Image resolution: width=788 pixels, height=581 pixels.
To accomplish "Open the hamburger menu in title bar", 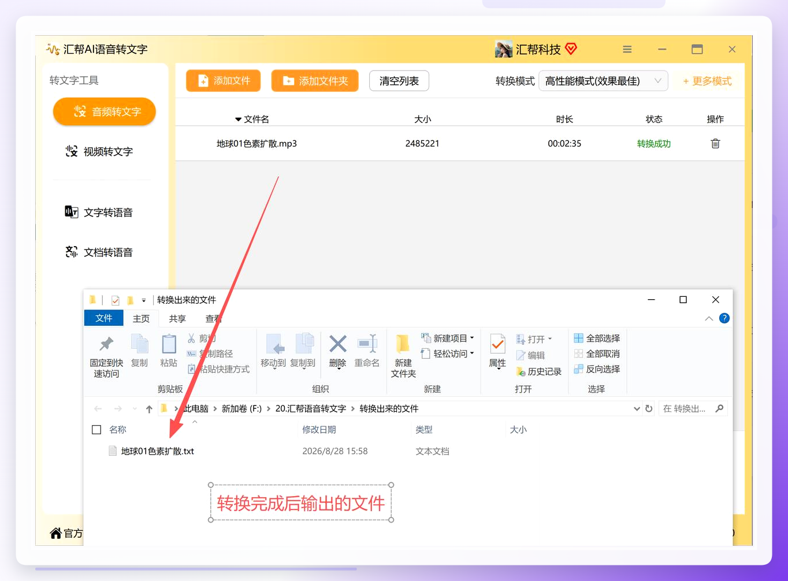I will tap(627, 50).
